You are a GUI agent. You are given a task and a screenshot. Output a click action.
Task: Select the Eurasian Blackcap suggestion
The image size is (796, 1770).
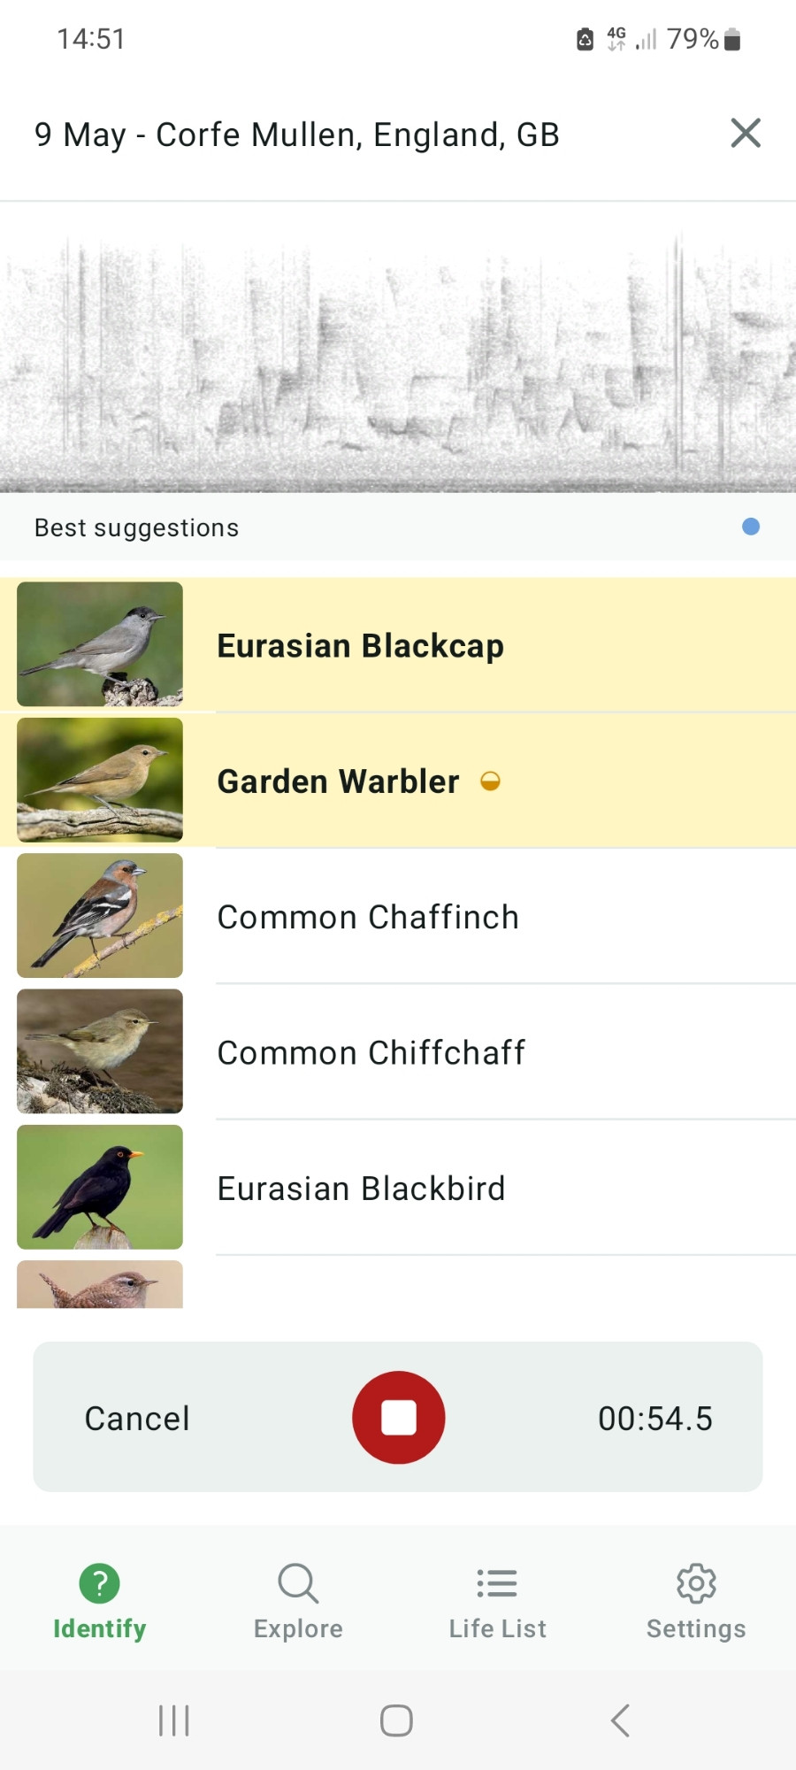[398, 644]
